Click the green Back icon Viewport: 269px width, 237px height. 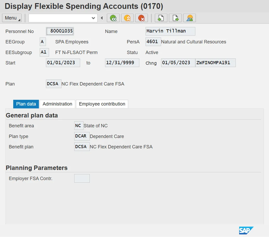pyautogui.click(x=113, y=18)
